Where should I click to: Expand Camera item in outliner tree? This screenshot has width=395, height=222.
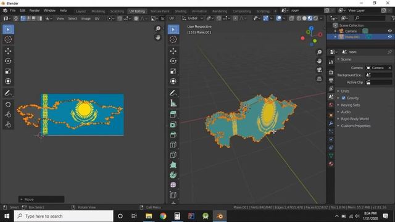pos(335,31)
